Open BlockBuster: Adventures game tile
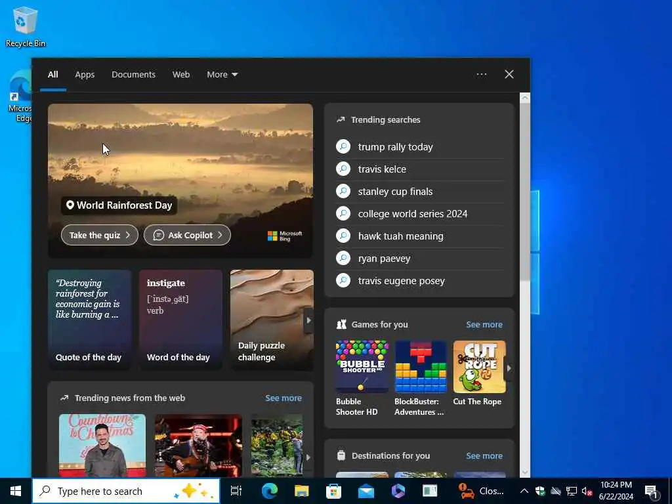 pos(421,378)
